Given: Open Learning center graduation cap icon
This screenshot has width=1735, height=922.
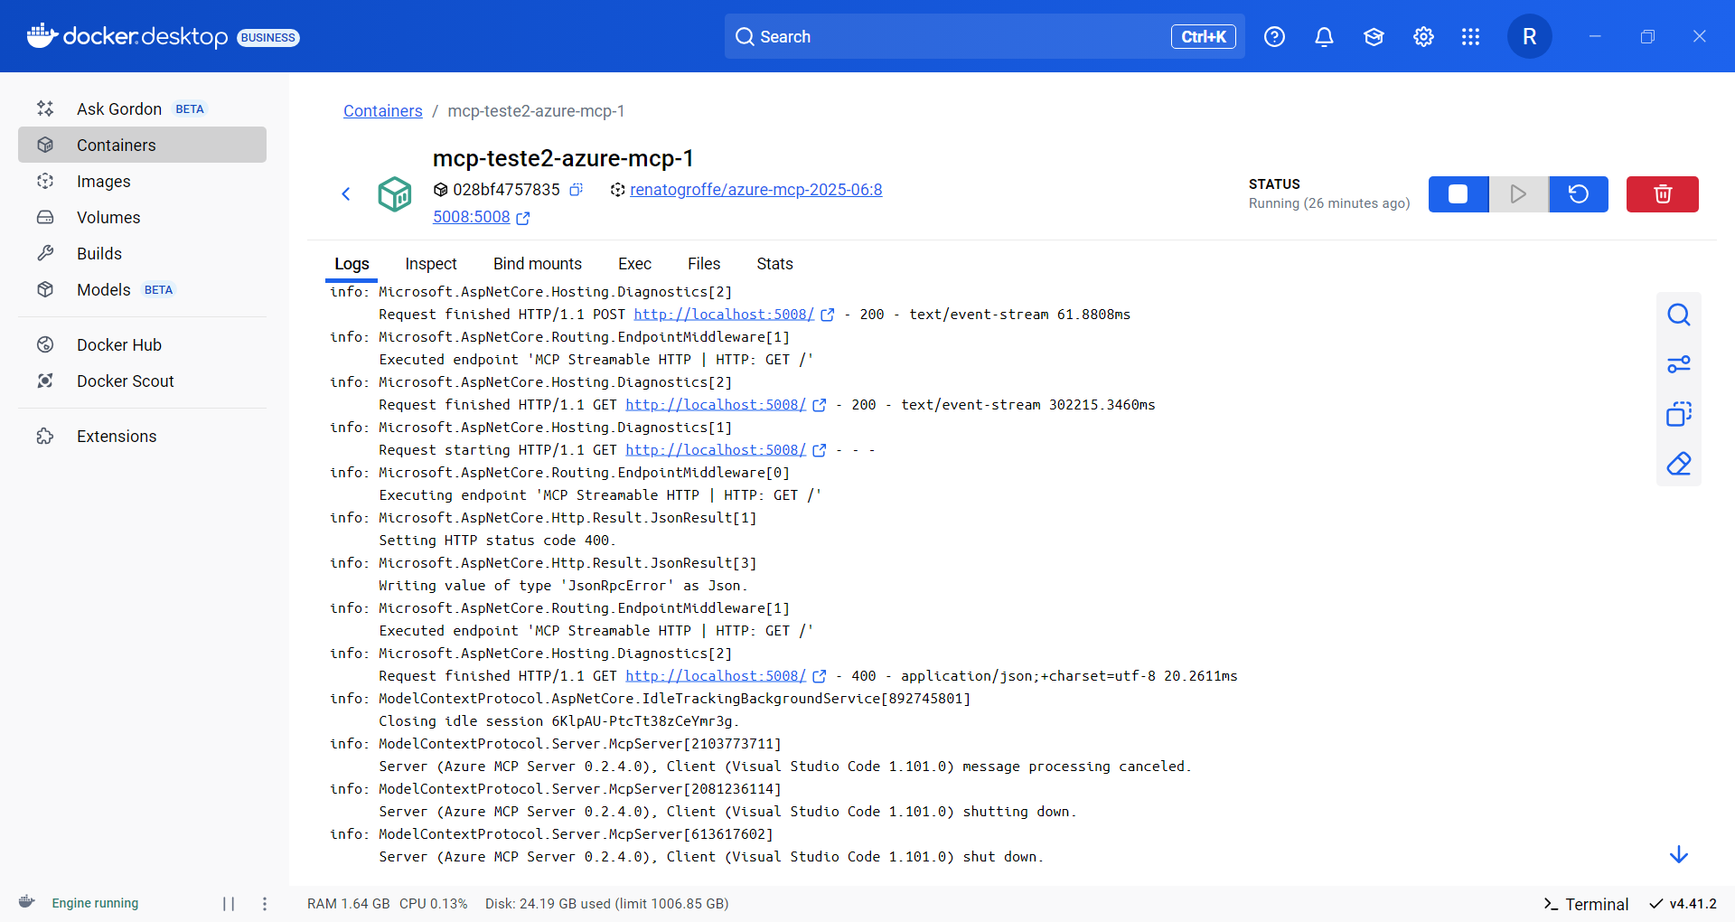Looking at the screenshot, I should [1374, 36].
